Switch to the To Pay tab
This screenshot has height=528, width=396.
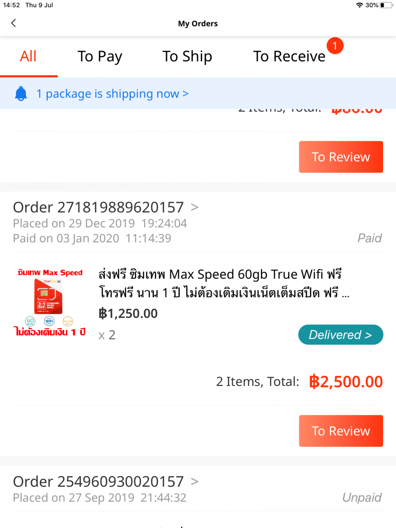pos(100,56)
